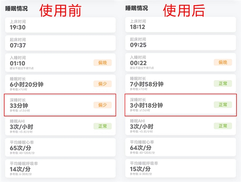Tap the 正常 badge beside 7小时58分钟
This screenshot has width=241, height=182.
click(x=222, y=84)
